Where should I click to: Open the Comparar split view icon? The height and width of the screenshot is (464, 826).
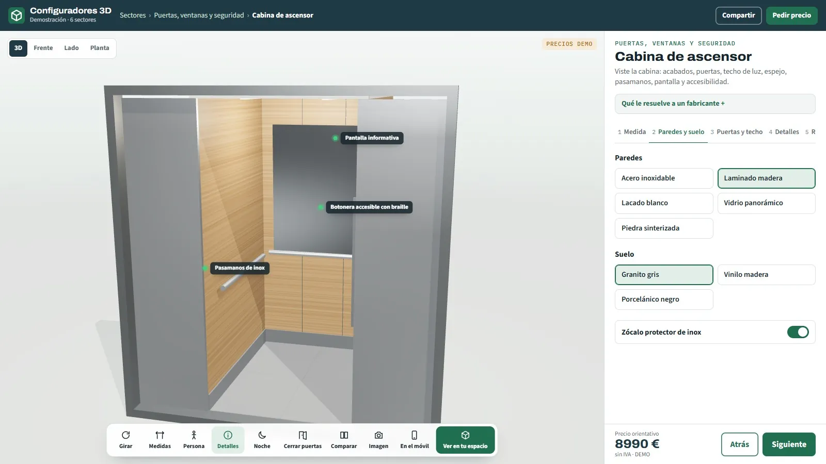[x=344, y=435]
